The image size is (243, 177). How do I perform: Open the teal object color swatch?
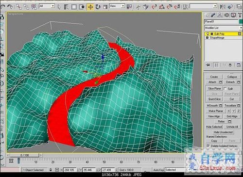(x=241, y=22)
